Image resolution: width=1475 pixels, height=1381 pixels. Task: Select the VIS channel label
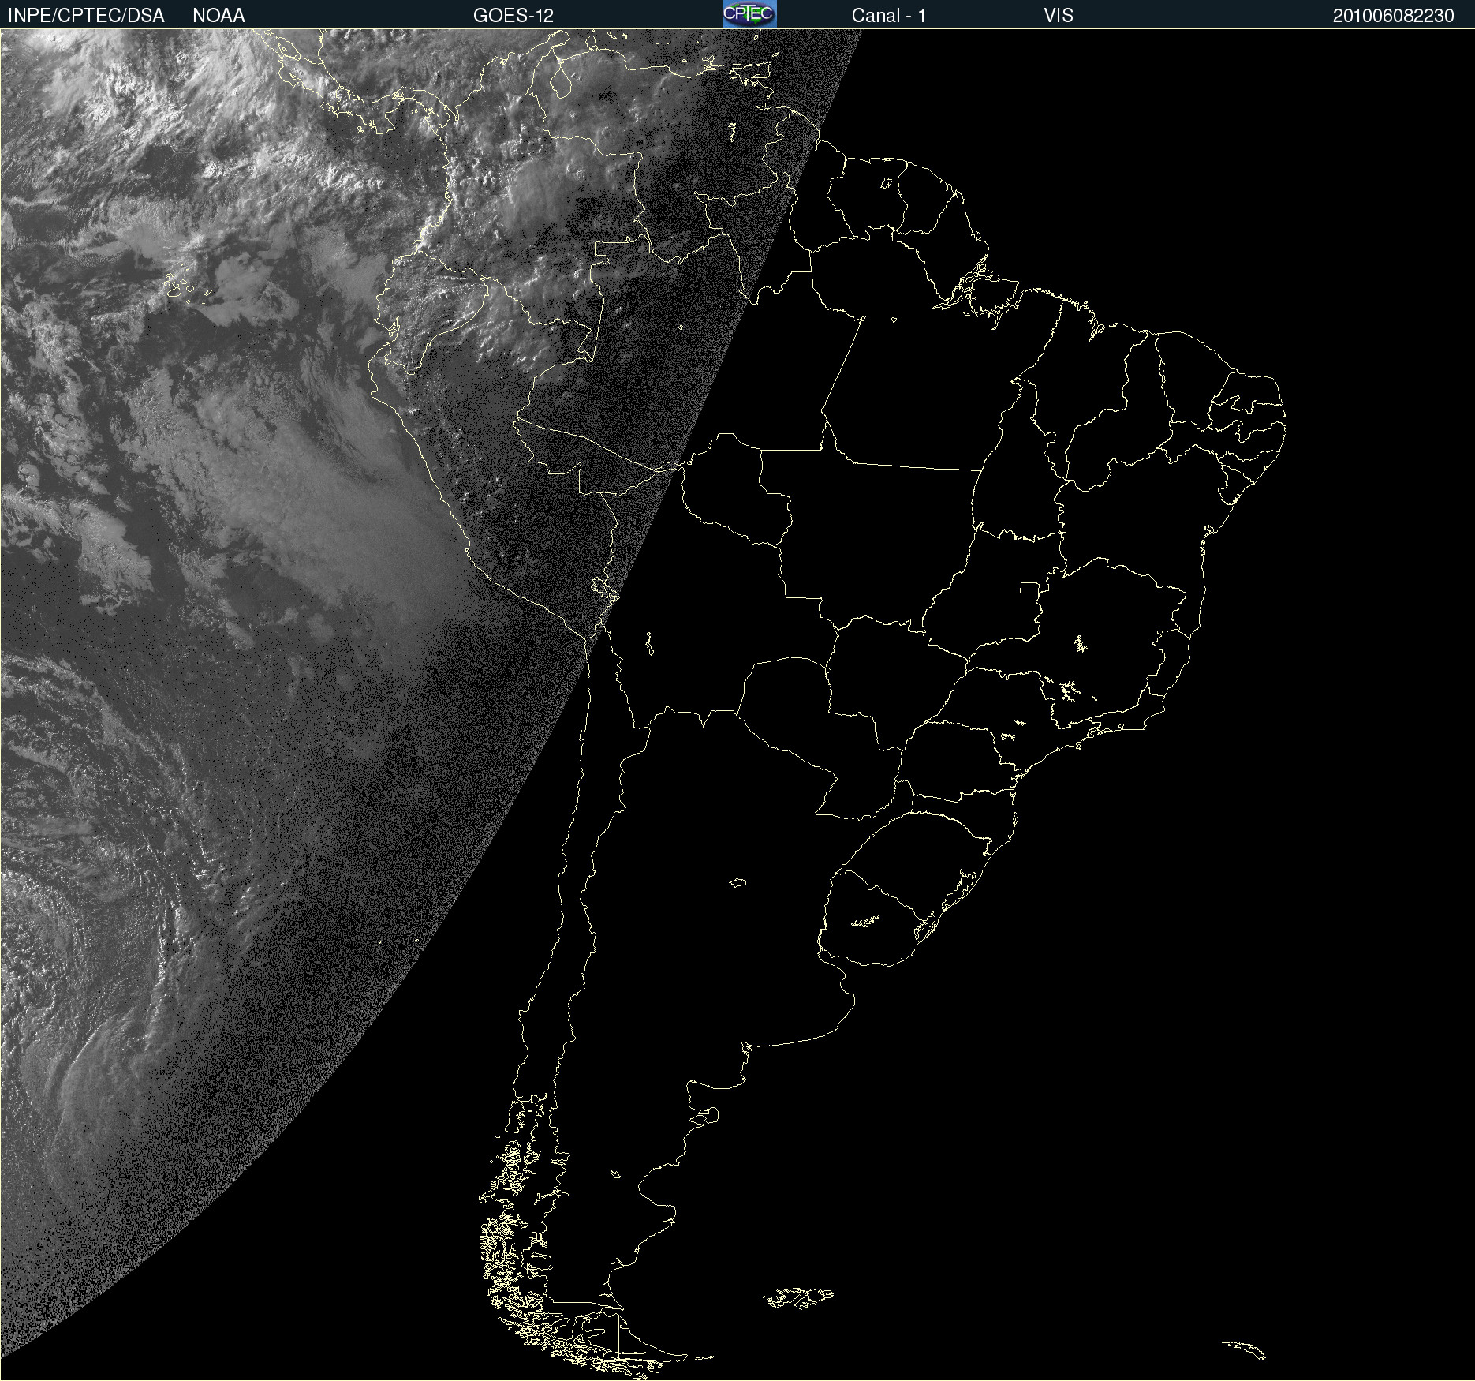[x=1059, y=16]
